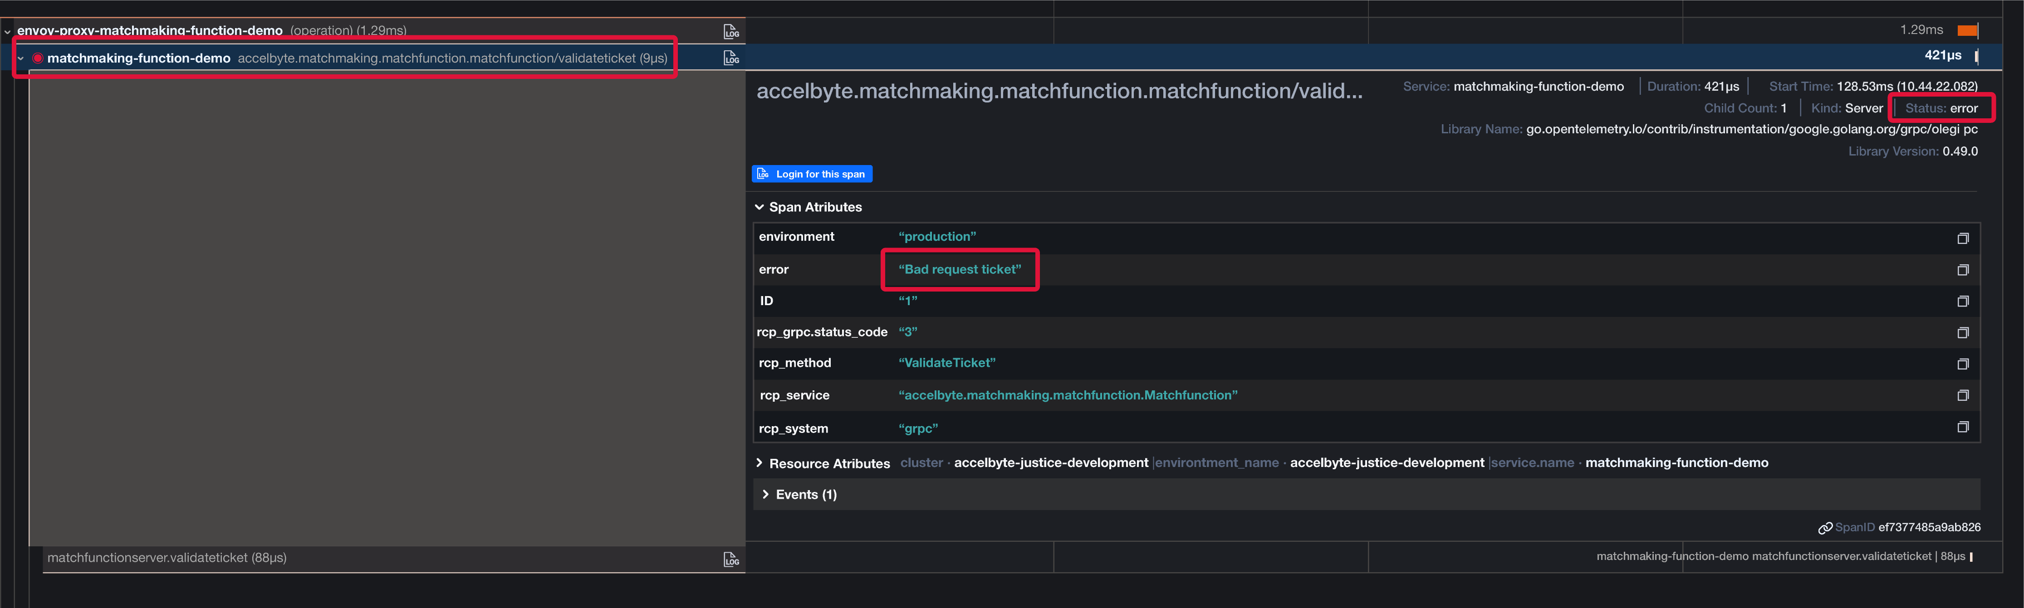Click the span title accelbyte.matchmaking heading

pos(1059,90)
